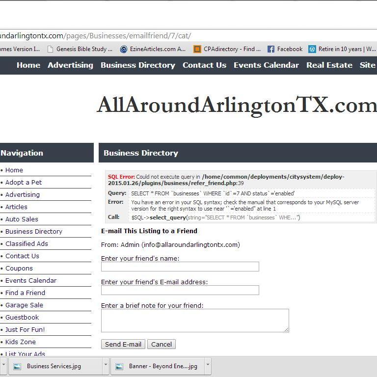The width and height of the screenshot is (377, 377).
Task: Click the browser address bar URL
Action: [x=95, y=36]
